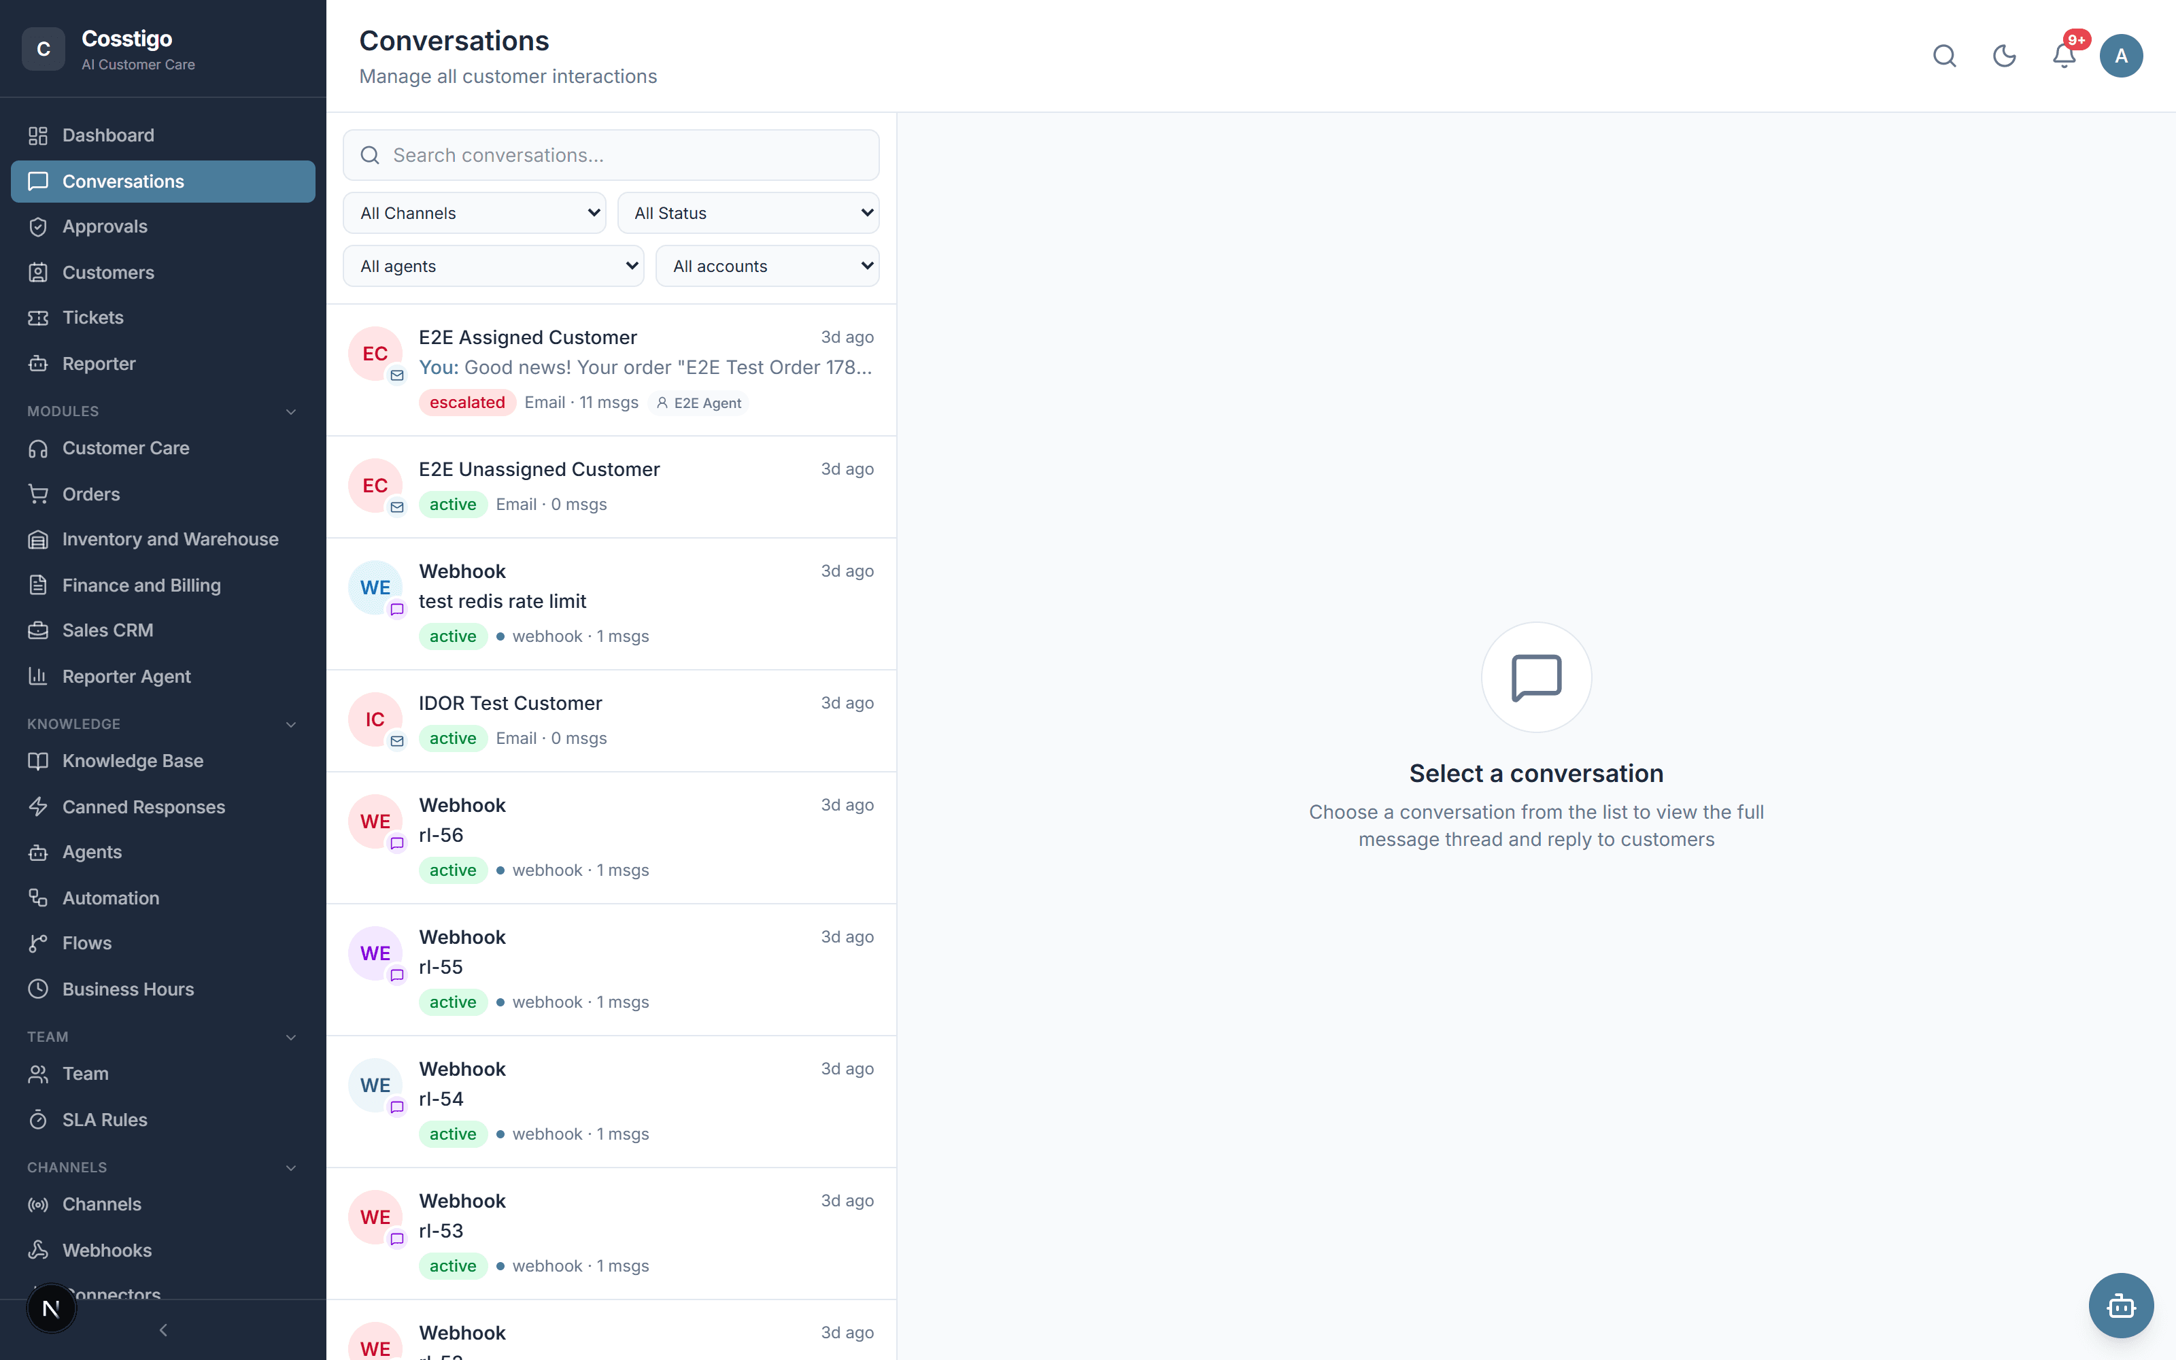Click the Business Hours clock icon
The width and height of the screenshot is (2176, 1360).
(x=38, y=989)
